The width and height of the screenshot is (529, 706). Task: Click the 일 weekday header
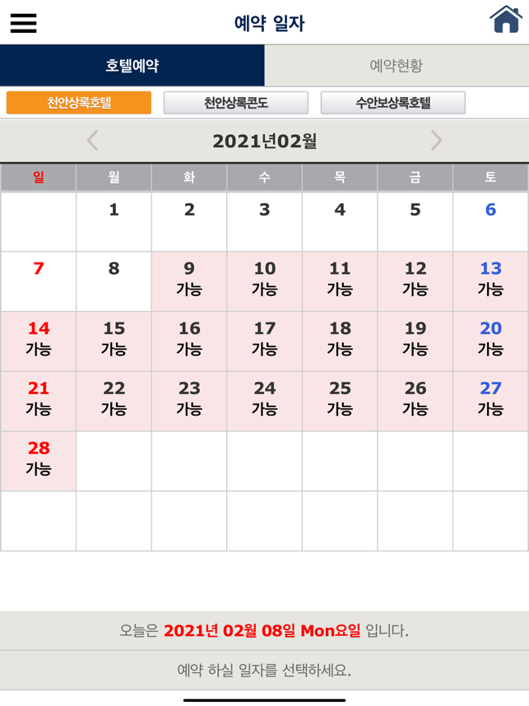[39, 177]
